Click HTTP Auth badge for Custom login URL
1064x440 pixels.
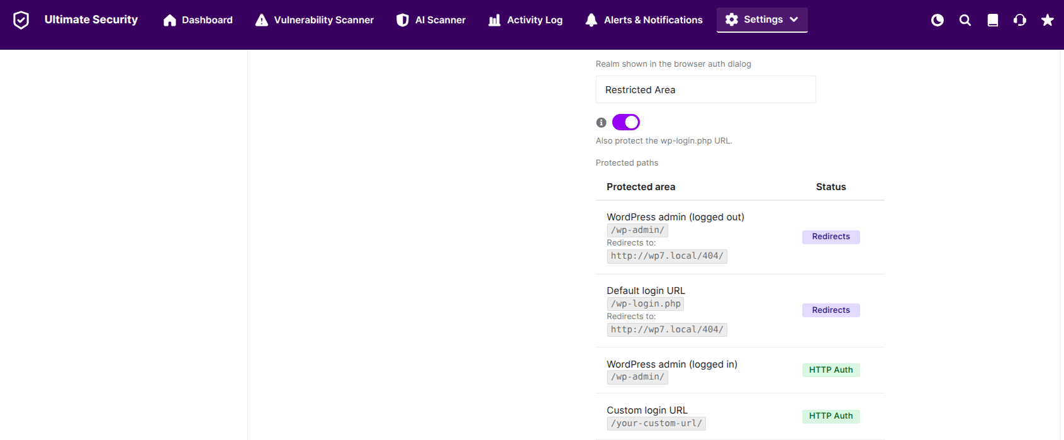831,416
